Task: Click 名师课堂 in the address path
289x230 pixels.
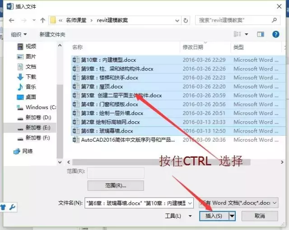Action: 76,20
